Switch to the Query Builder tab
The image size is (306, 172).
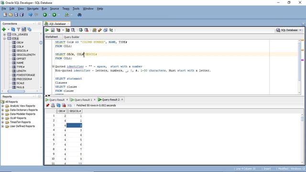pyautogui.click(x=72, y=37)
